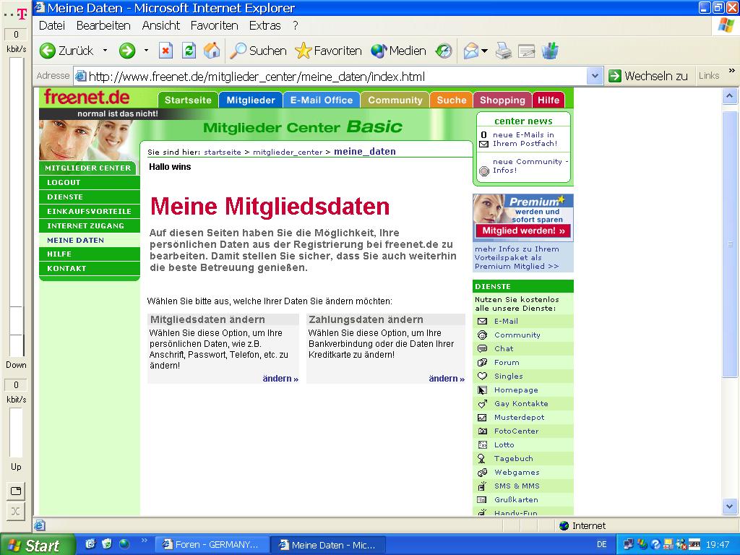Click the FotoCenter camera icon
The height and width of the screenshot is (555, 740).
pos(482,431)
